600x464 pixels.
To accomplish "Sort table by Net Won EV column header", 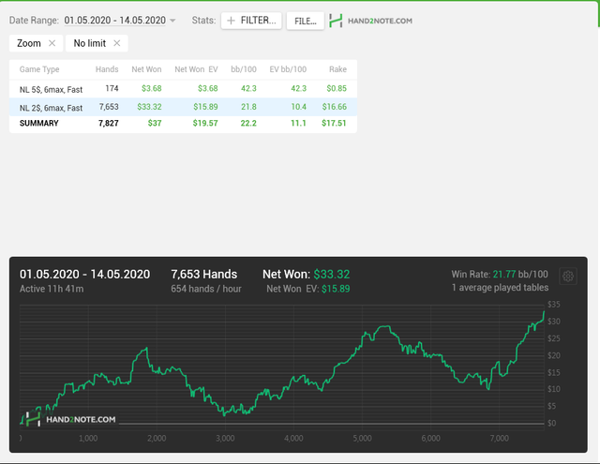I will point(196,69).
